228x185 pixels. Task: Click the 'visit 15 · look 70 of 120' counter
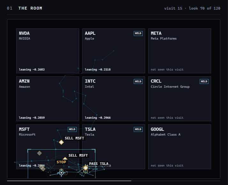click(192, 8)
